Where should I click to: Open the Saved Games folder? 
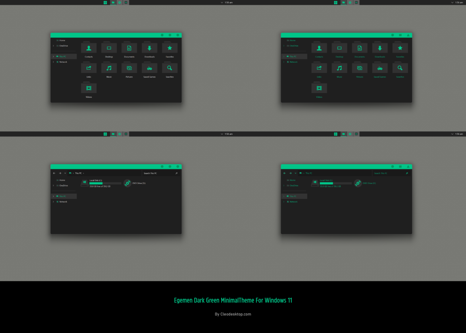[149, 68]
